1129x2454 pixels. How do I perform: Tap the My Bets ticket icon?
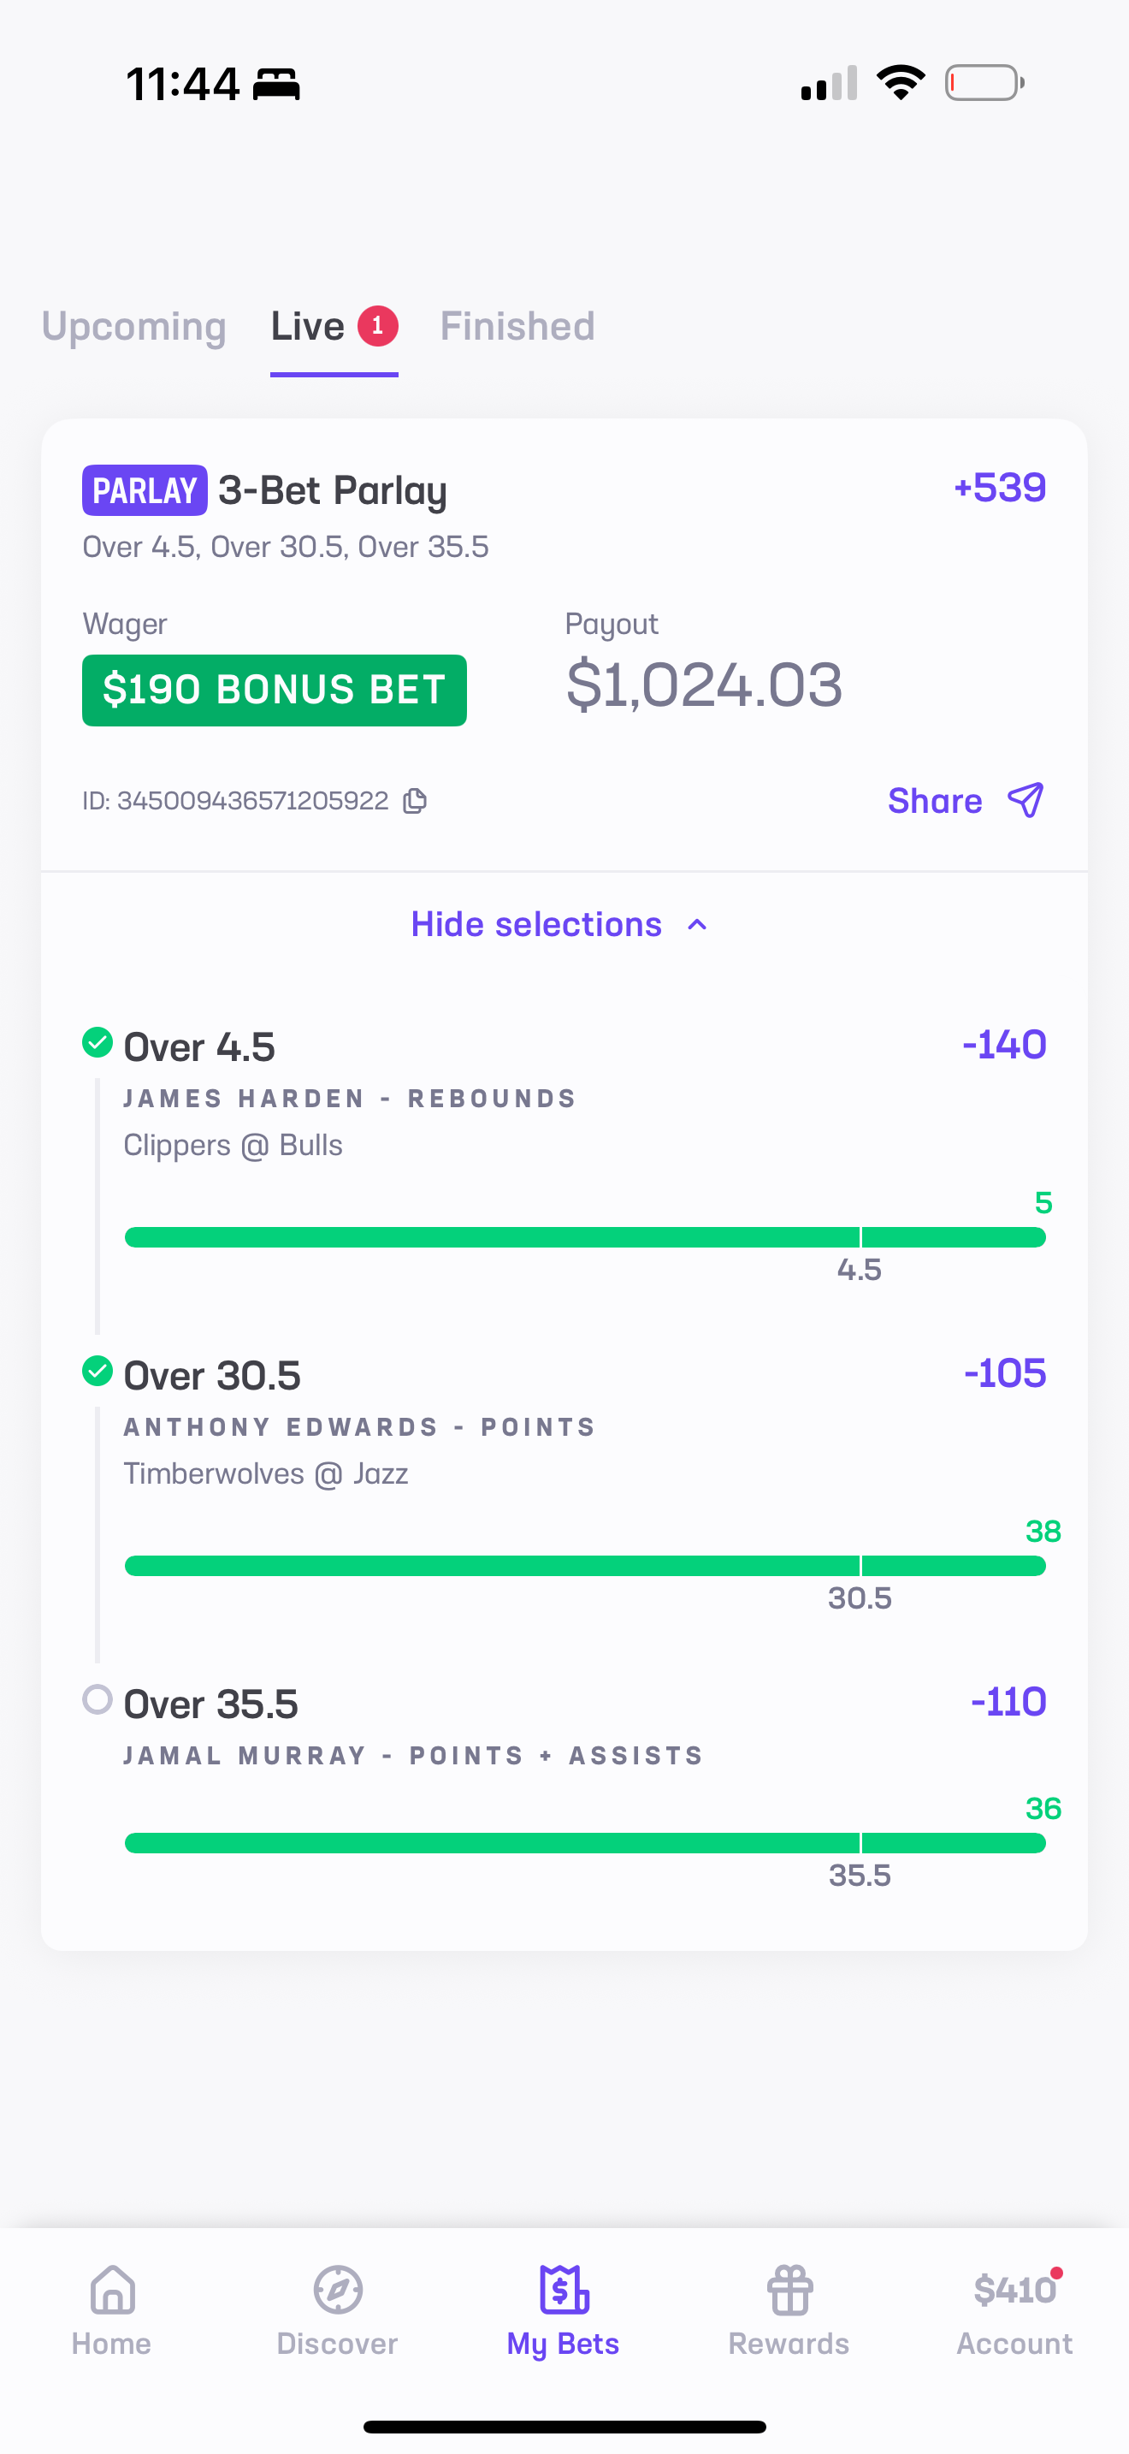pyautogui.click(x=564, y=2291)
